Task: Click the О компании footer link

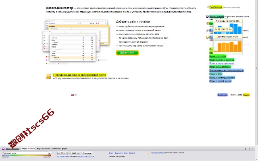Action: pos(222,95)
